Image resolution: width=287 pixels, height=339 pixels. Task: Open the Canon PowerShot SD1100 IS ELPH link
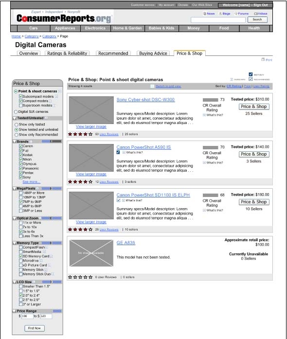click(x=153, y=195)
